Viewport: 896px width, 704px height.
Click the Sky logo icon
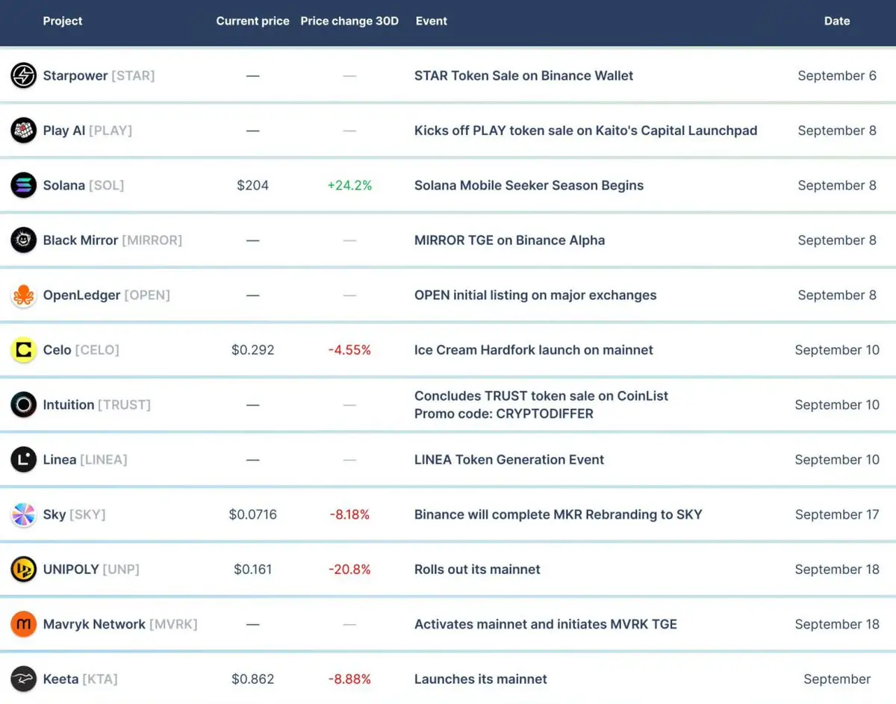[x=24, y=514]
